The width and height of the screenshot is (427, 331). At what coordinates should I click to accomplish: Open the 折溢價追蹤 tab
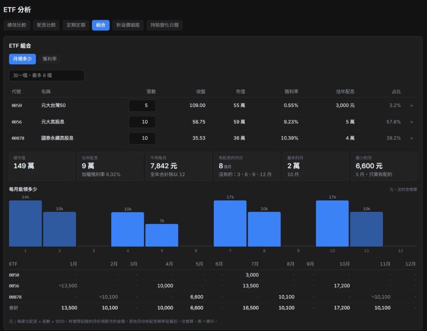128,25
